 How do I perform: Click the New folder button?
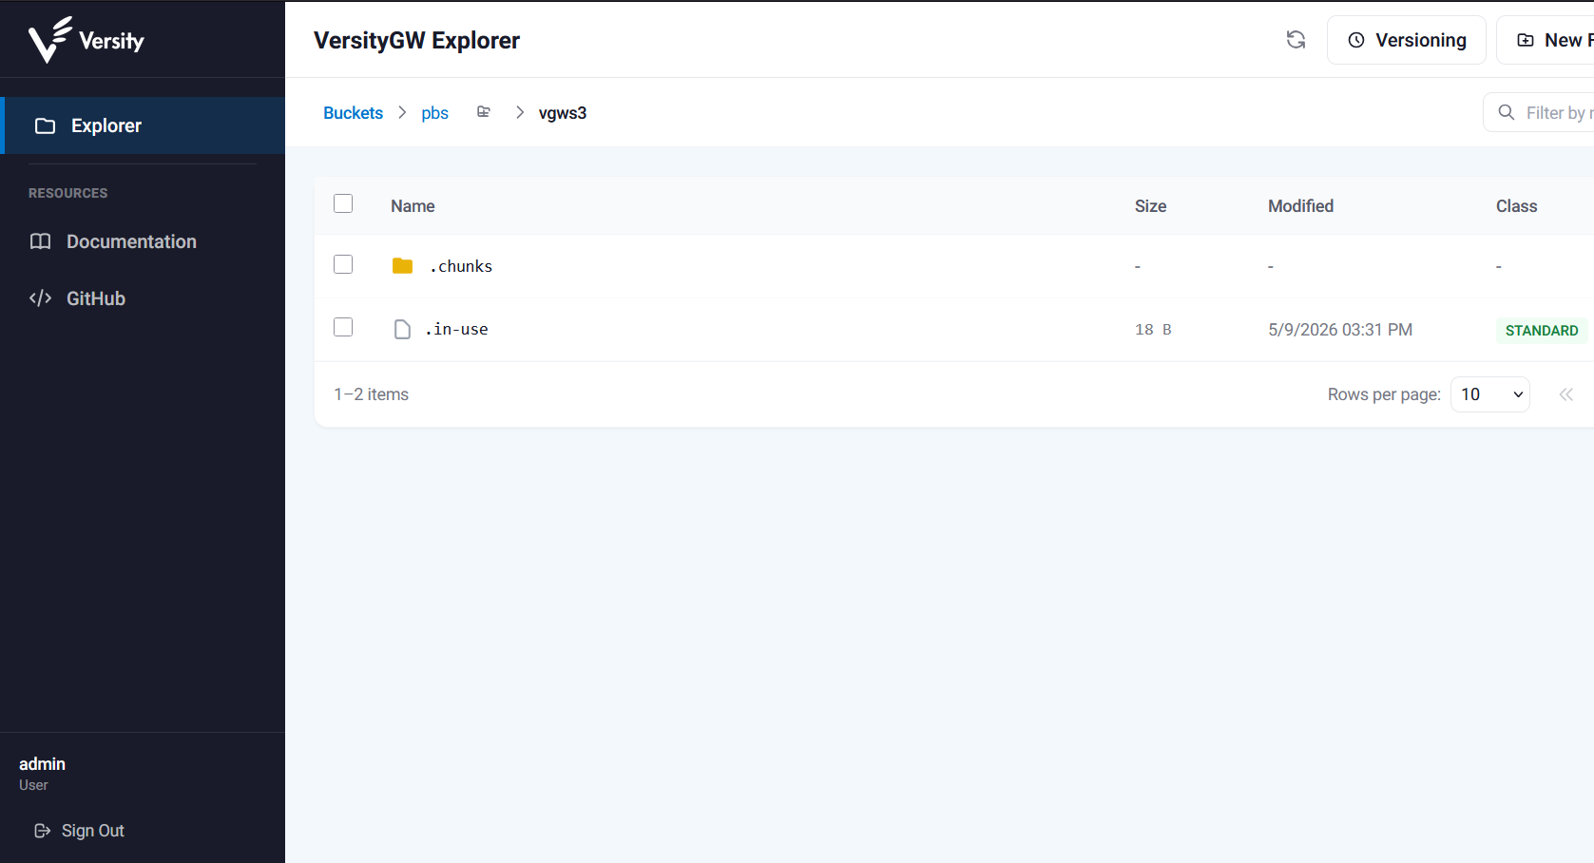click(1546, 40)
